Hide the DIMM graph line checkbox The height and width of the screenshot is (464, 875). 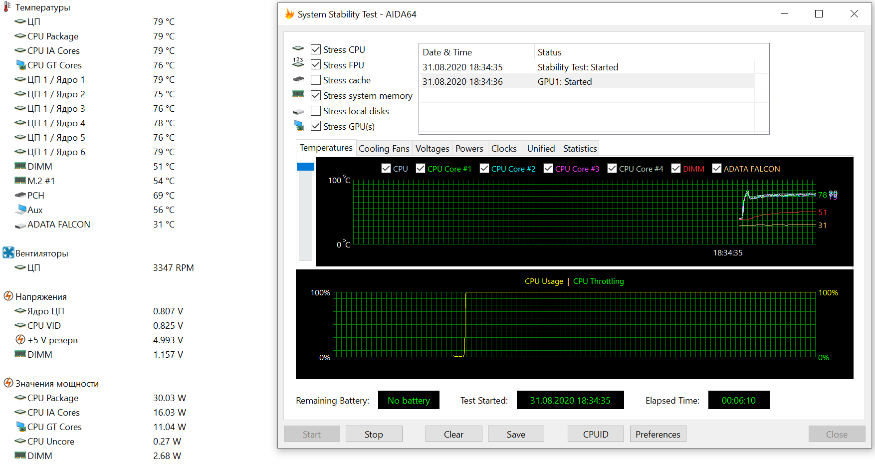pos(676,169)
